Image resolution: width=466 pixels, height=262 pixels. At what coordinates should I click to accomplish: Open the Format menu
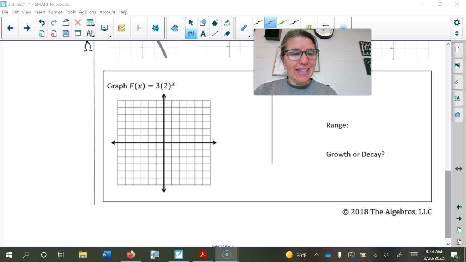click(x=55, y=12)
